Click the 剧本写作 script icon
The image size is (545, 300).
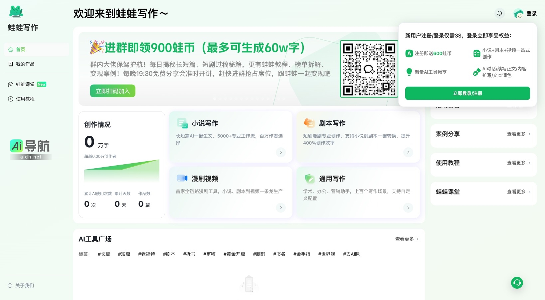pos(309,122)
